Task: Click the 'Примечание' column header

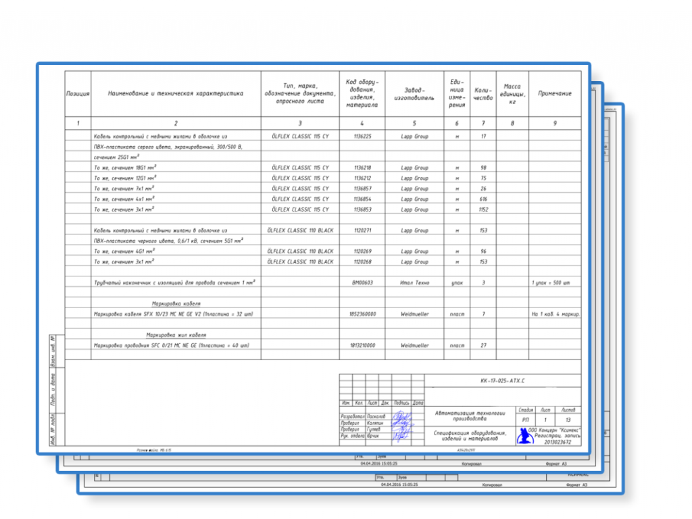Action: click(555, 93)
